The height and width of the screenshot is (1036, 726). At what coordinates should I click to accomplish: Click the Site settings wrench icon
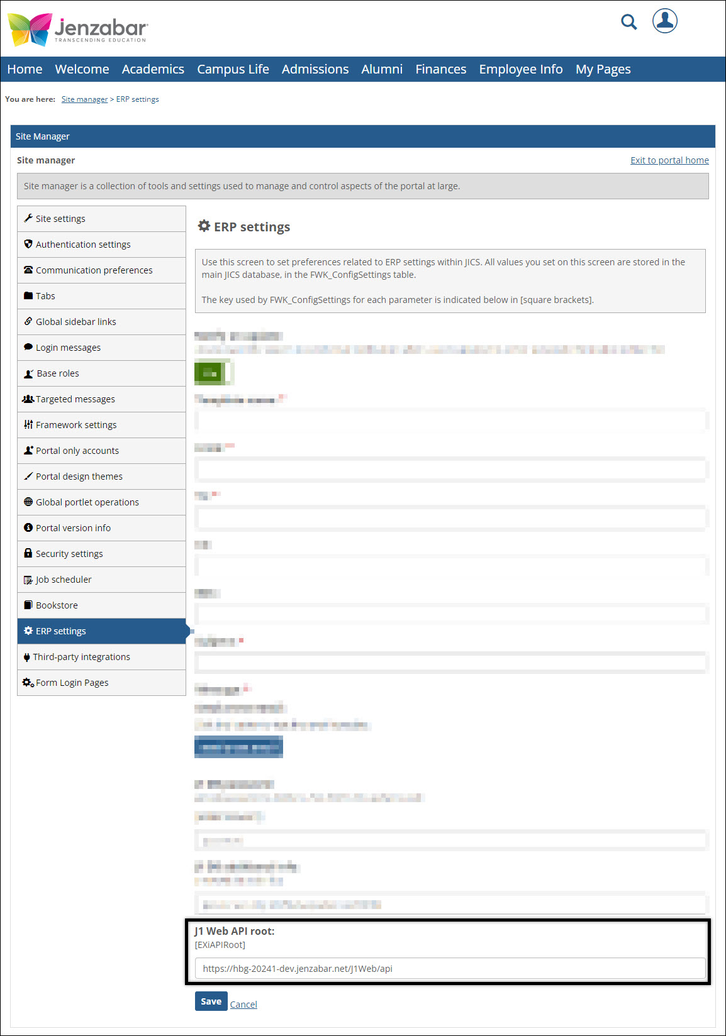tap(28, 218)
